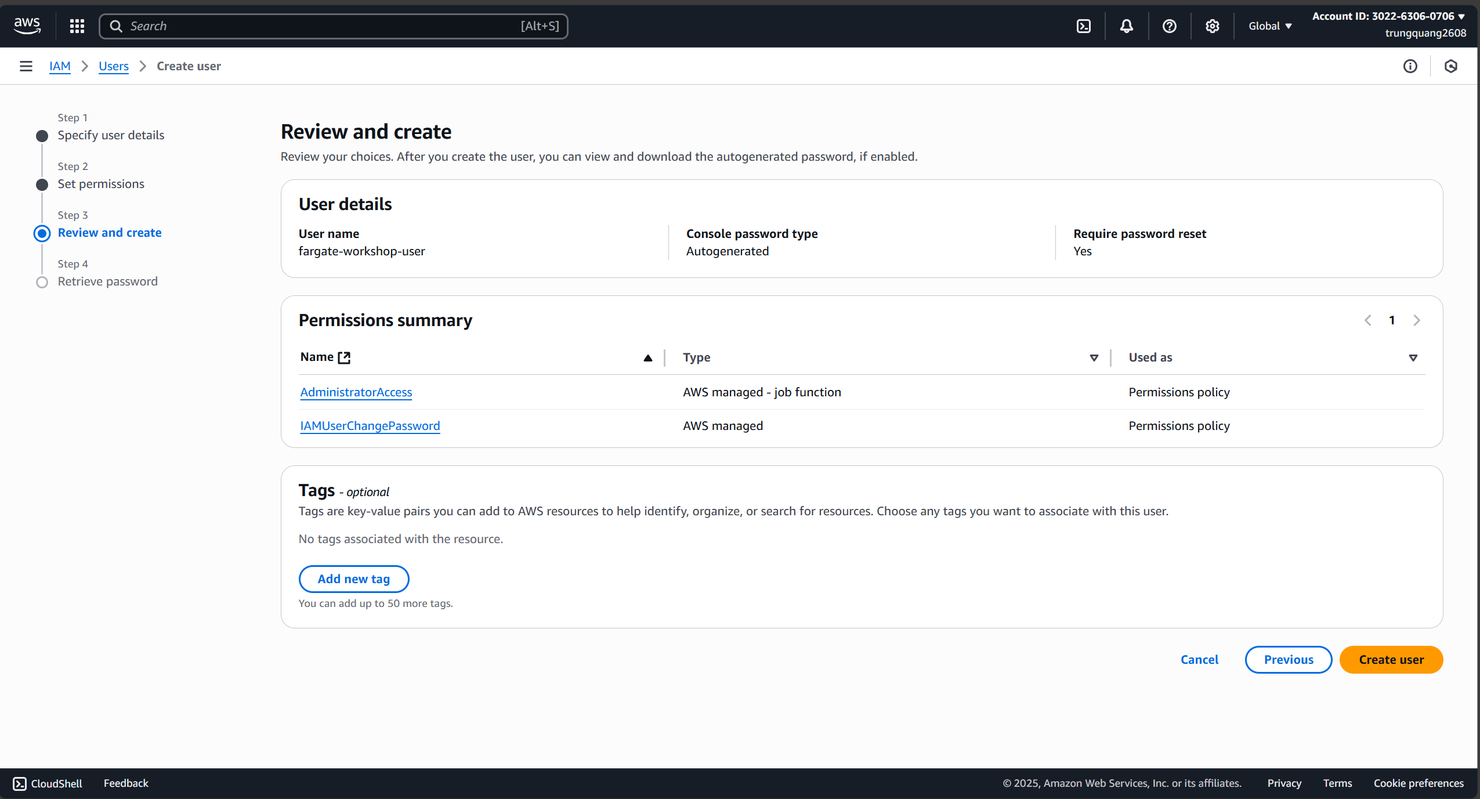1480x799 pixels.
Task: Click the search magnifier icon
Action: click(x=116, y=26)
